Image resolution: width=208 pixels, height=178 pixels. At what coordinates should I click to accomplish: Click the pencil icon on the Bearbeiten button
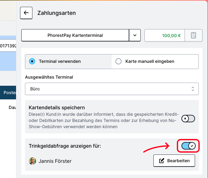point(162,161)
